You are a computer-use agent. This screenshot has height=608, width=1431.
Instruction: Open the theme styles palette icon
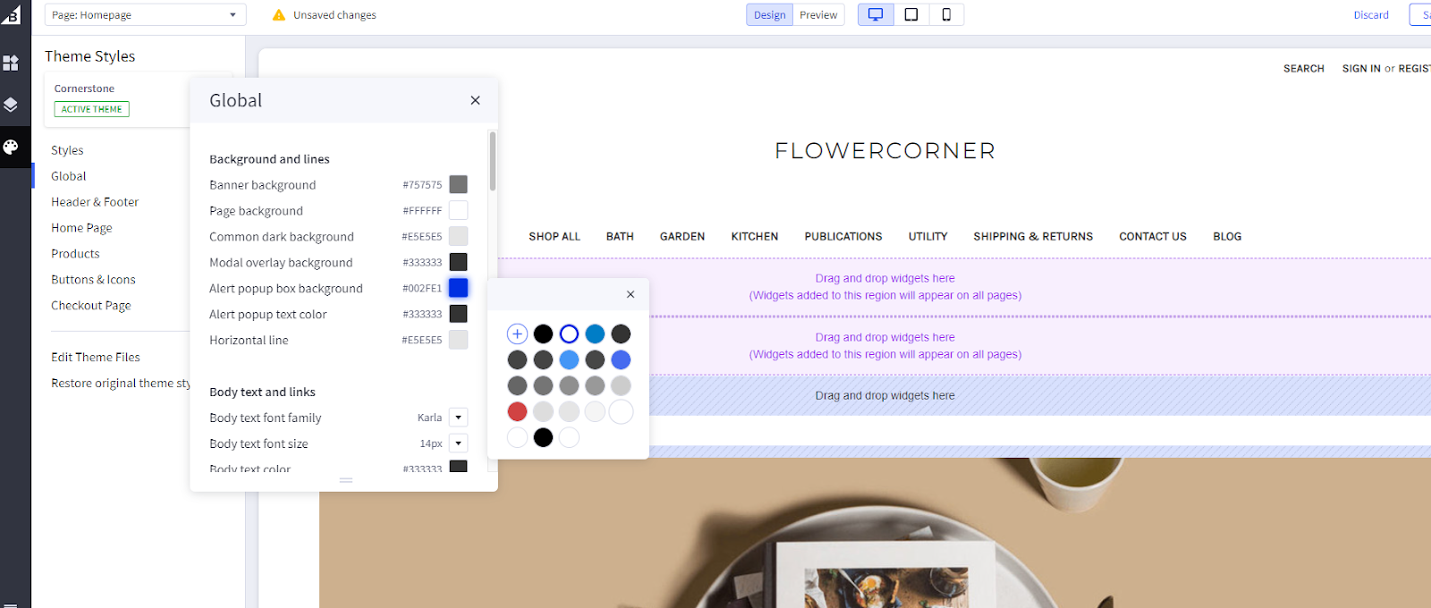(x=11, y=147)
